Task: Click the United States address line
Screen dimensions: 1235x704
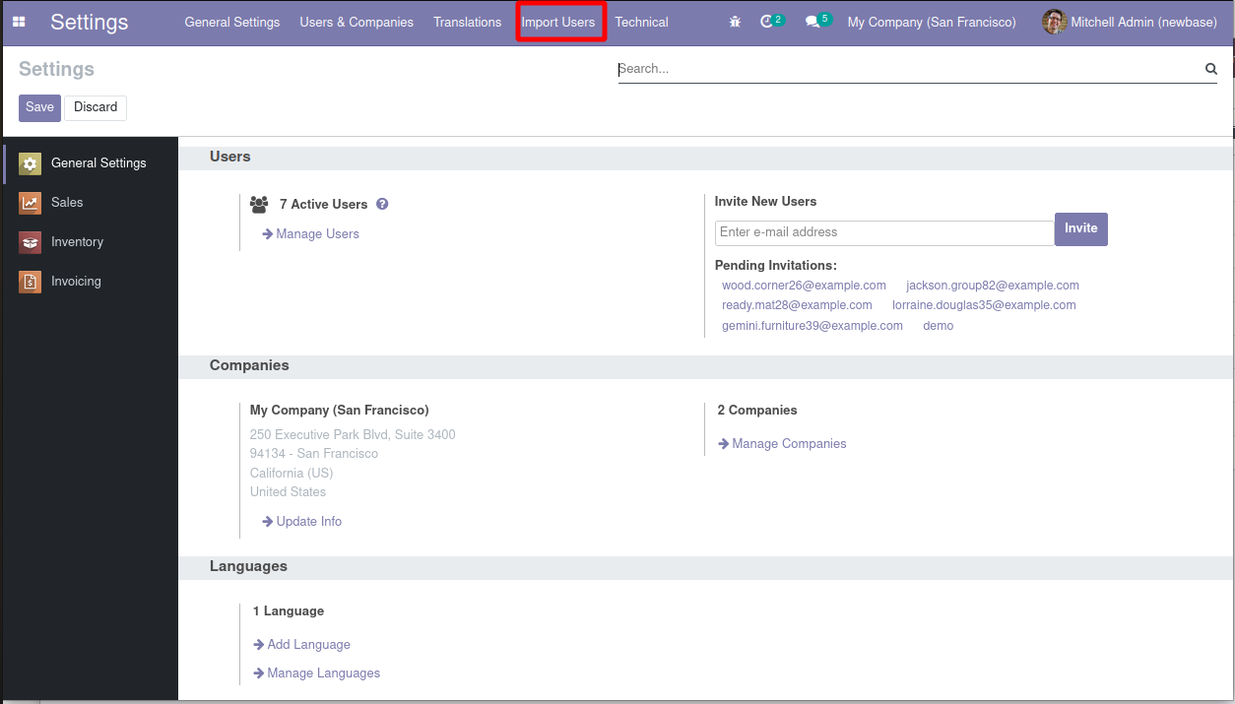Action: click(x=288, y=492)
